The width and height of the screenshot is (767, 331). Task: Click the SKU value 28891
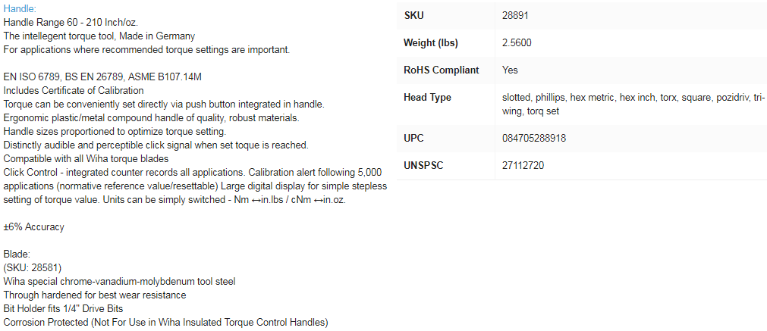tap(514, 15)
